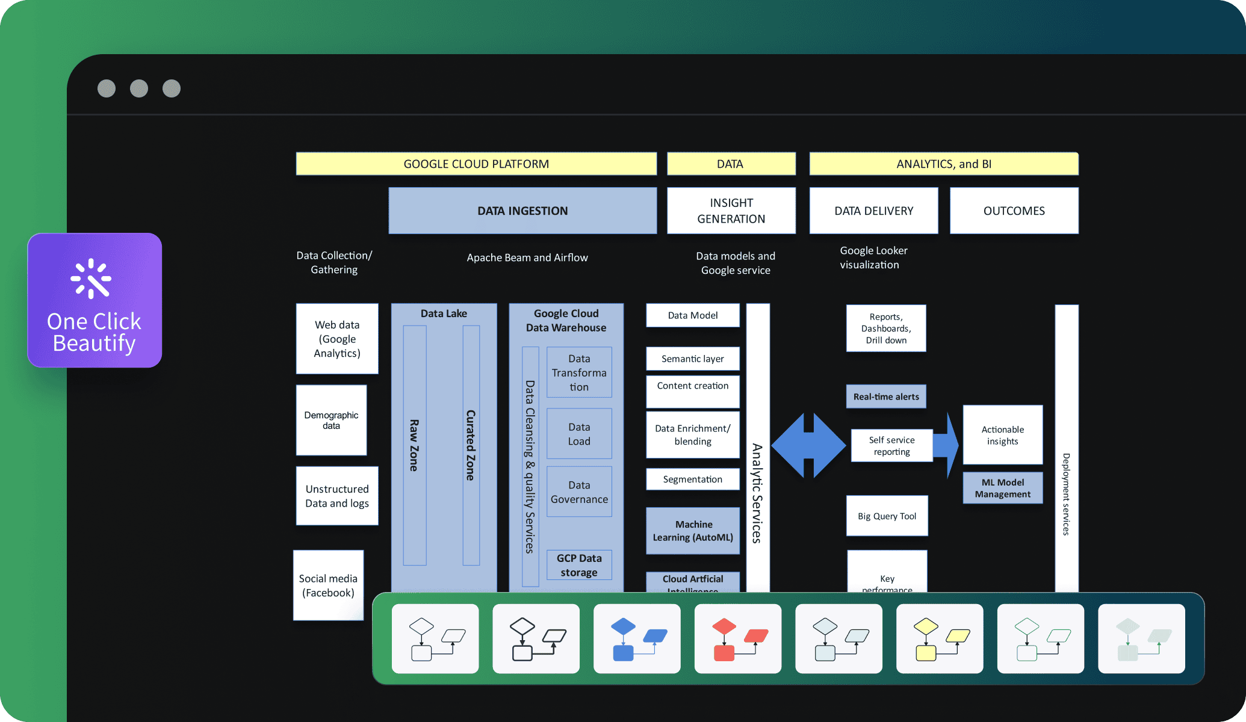Click blue right arrow beside Self service reporting
The image size is (1246, 722).
point(946,445)
